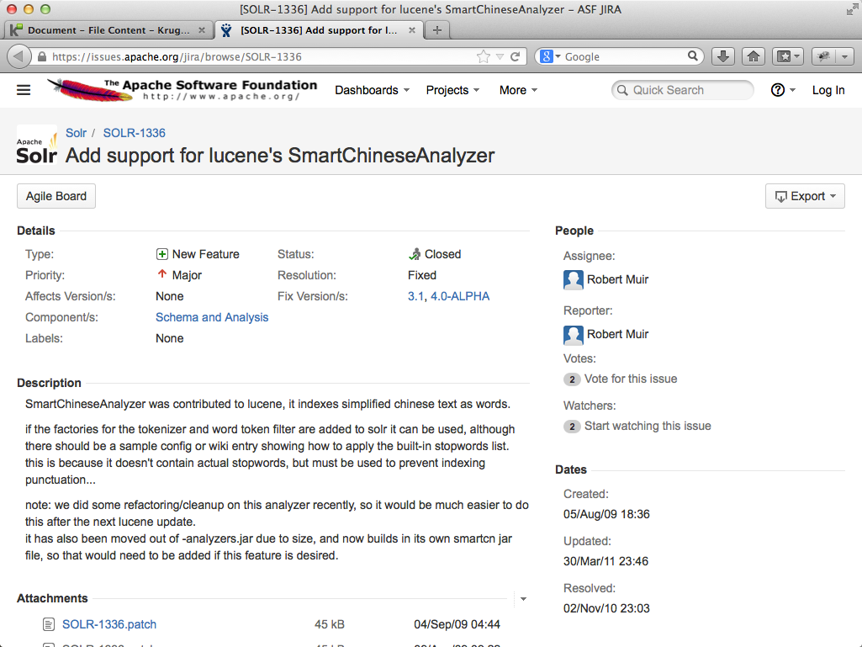Click the New Feature type icon
This screenshot has width=862, height=647.
coord(161,254)
